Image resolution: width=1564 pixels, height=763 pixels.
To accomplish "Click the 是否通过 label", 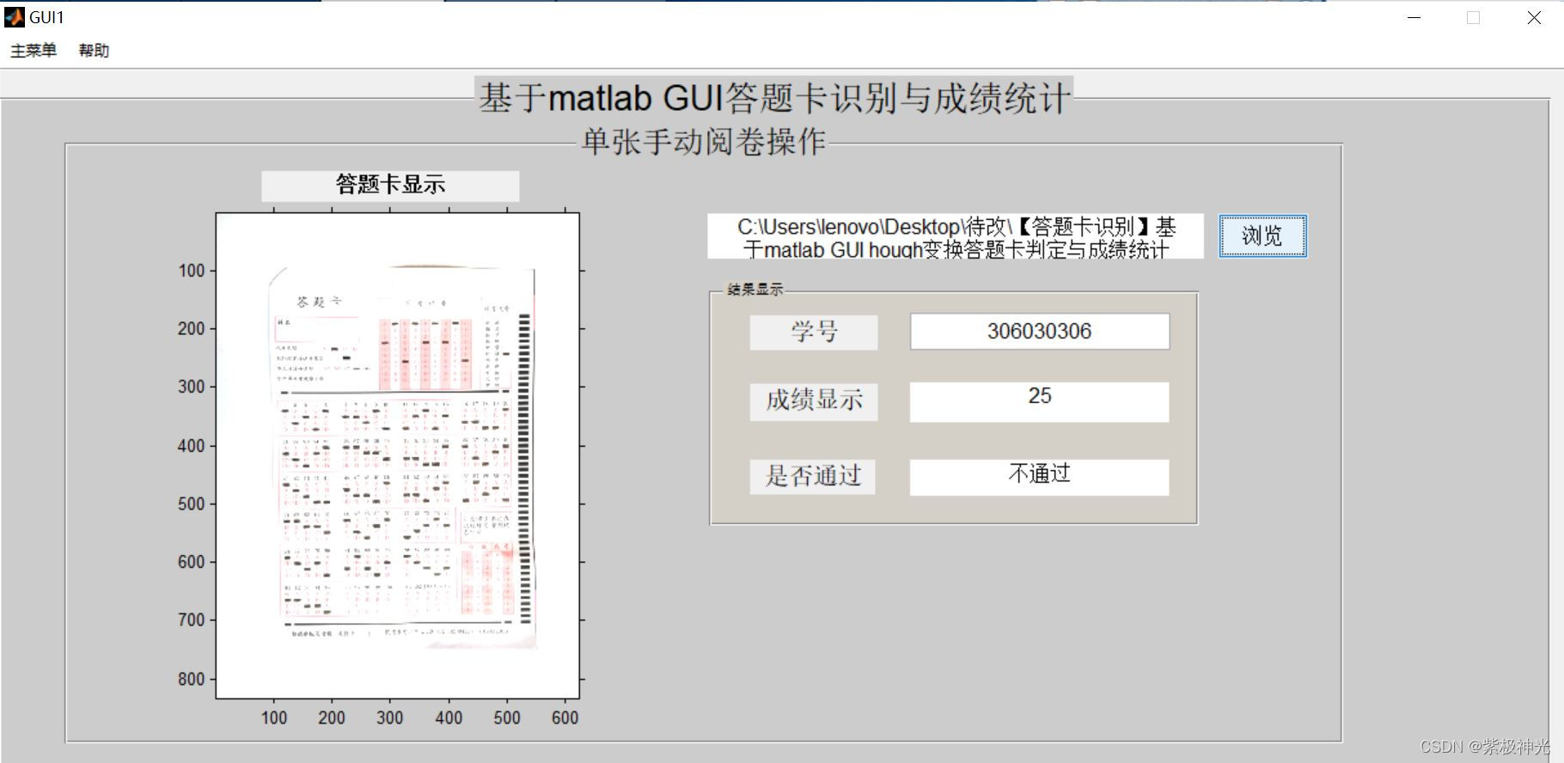I will click(x=812, y=476).
